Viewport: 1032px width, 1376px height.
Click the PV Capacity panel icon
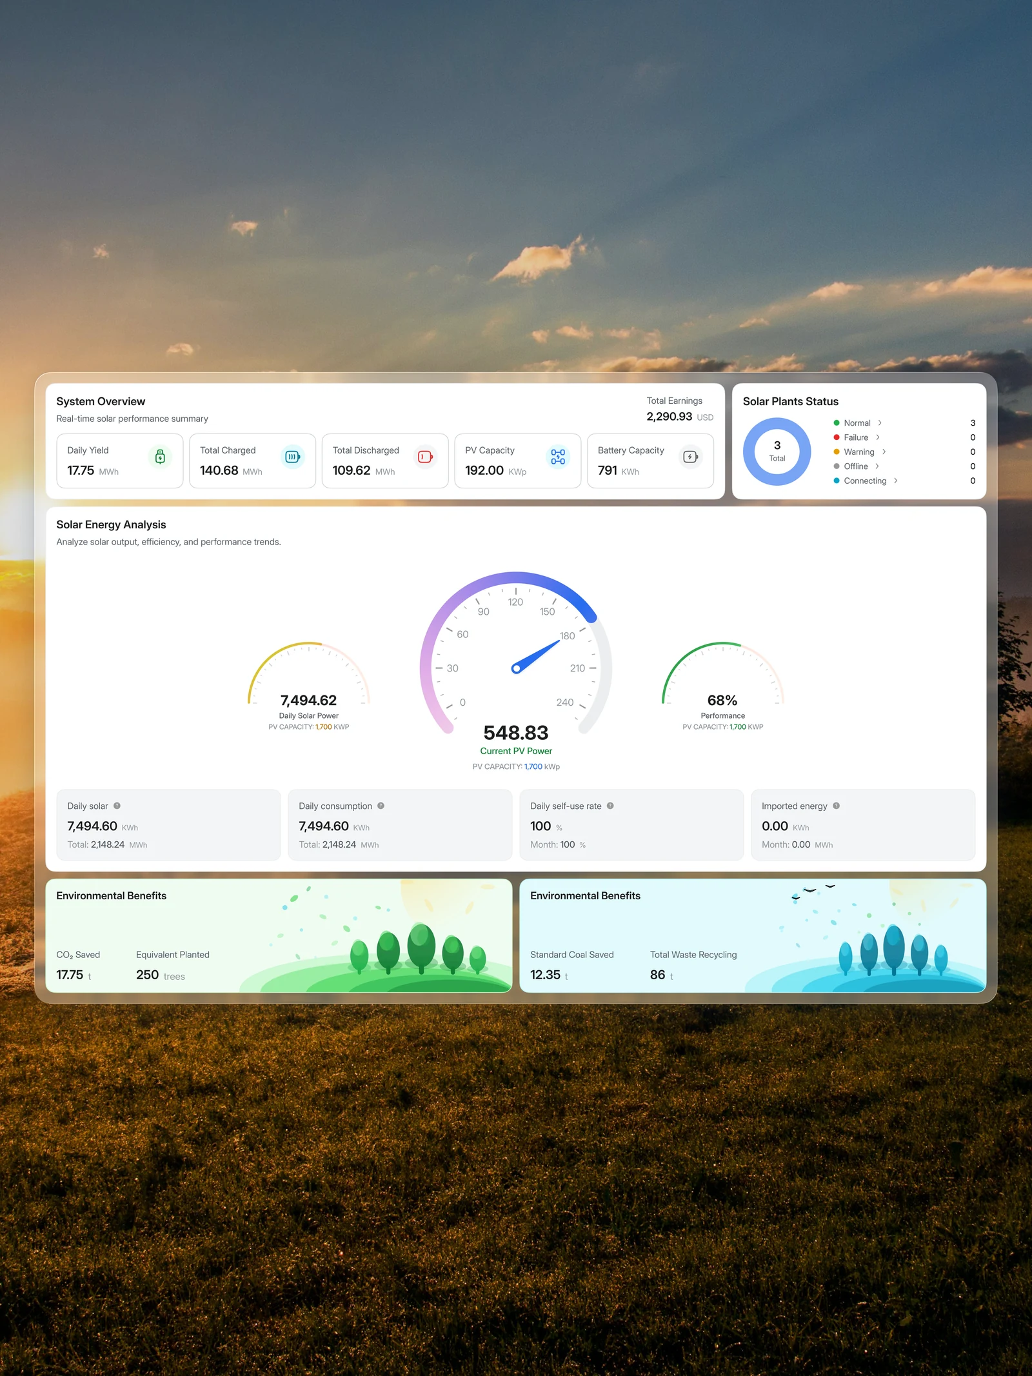558,457
